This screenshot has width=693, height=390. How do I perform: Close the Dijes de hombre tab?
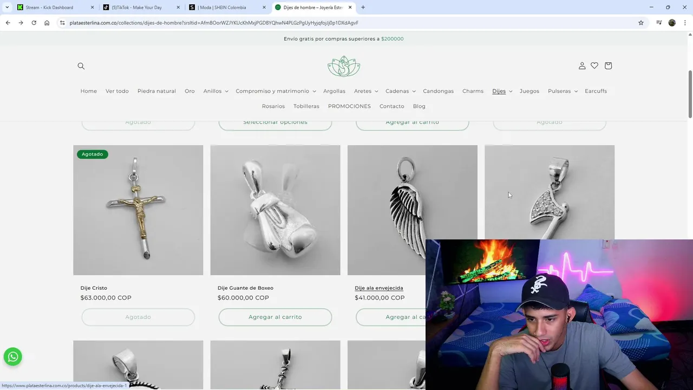click(x=350, y=8)
